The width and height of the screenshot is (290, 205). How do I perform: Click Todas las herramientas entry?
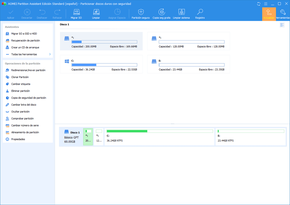point(24,54)
